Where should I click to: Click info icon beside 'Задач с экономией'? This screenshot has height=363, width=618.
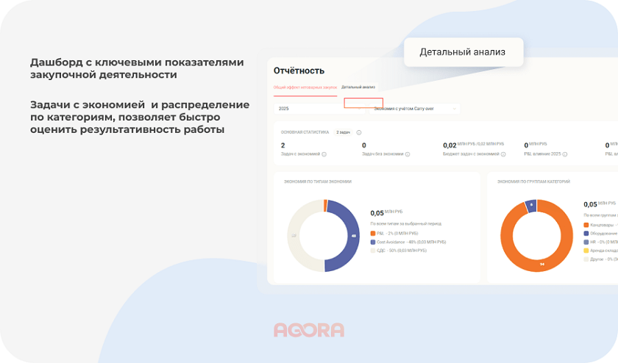(x=324, y=154)
